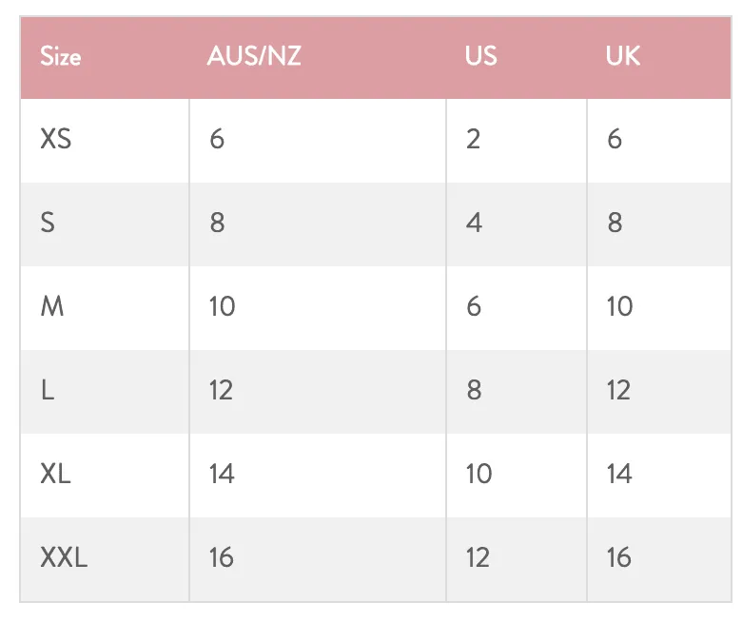The width and height of the screenshot is (742, 622).
Task: Click the Size column header
Action: click(61, 56)
